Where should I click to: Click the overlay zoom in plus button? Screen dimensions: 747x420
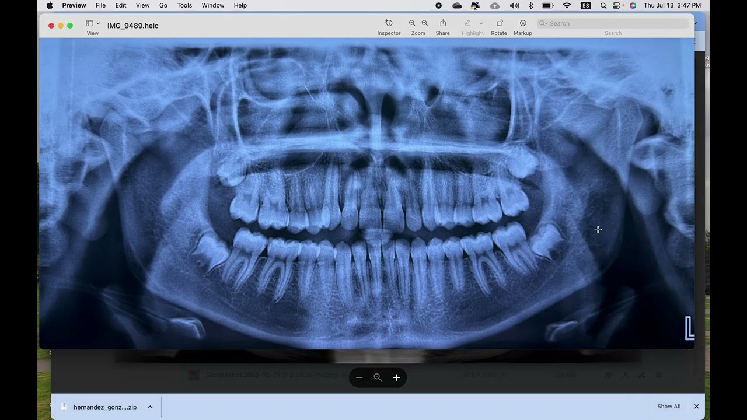click(396, 377)
